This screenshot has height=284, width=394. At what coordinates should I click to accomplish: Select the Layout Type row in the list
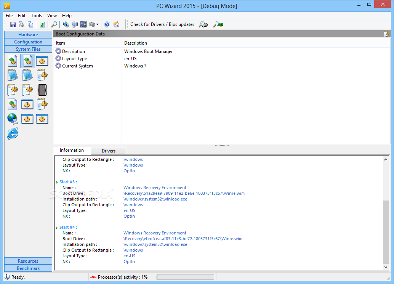[x=222, y=59]
